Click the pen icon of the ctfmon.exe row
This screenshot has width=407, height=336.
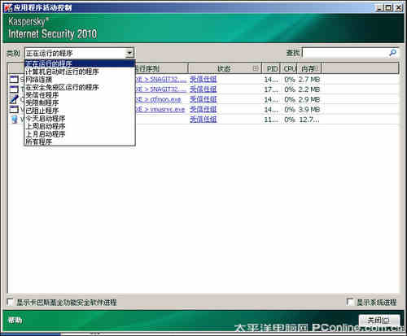tap(14, 99)
